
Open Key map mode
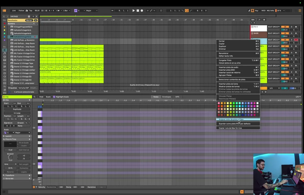pos(257,11)
